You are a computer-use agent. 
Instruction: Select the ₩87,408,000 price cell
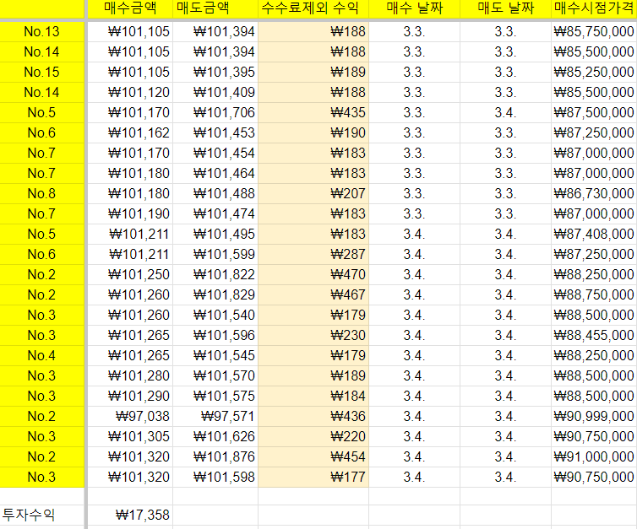pos(594,234)
